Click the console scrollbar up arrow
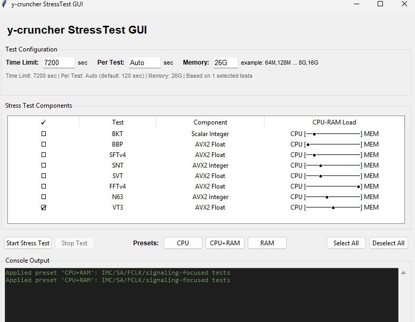The image size is (415, 322). 403,273
